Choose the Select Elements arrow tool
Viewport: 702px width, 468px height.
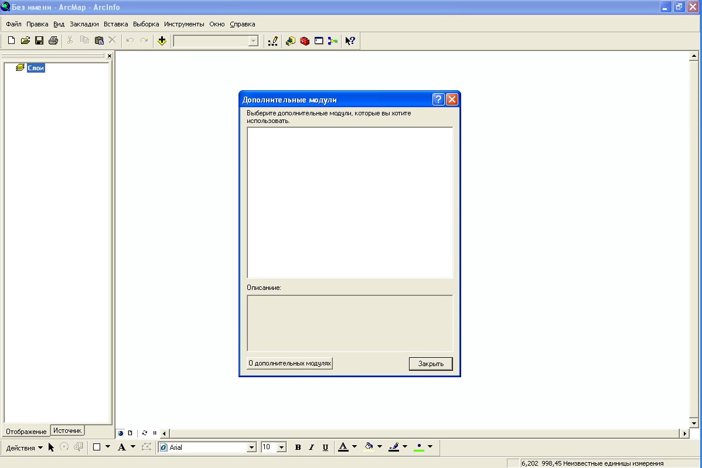[x=51, y=447]
